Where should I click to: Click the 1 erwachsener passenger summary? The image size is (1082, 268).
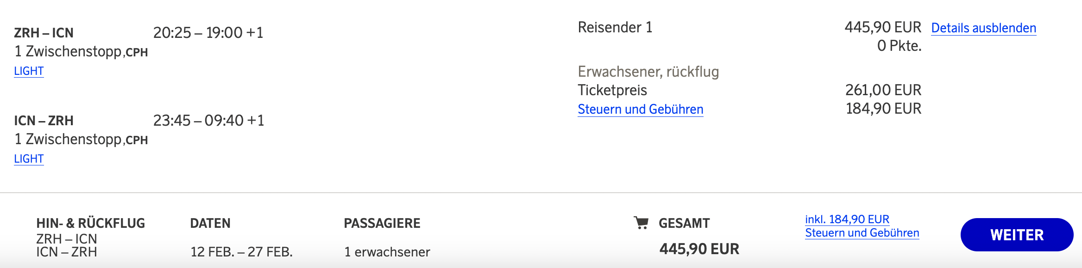tap(387, 252)
